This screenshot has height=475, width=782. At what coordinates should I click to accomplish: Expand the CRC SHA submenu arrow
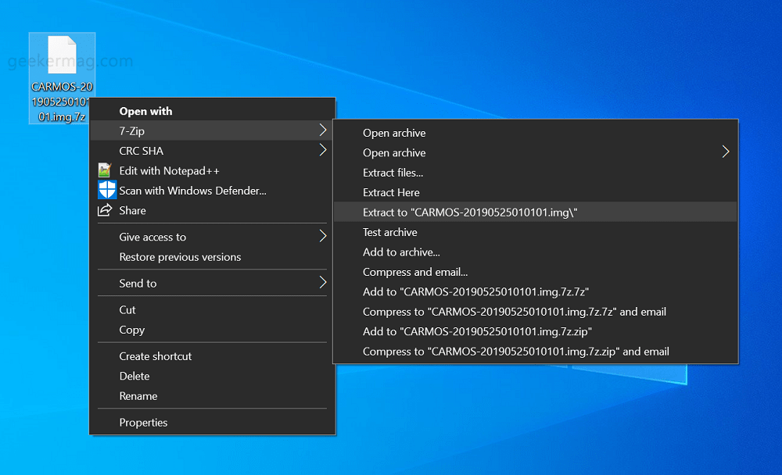coord(323,150)
